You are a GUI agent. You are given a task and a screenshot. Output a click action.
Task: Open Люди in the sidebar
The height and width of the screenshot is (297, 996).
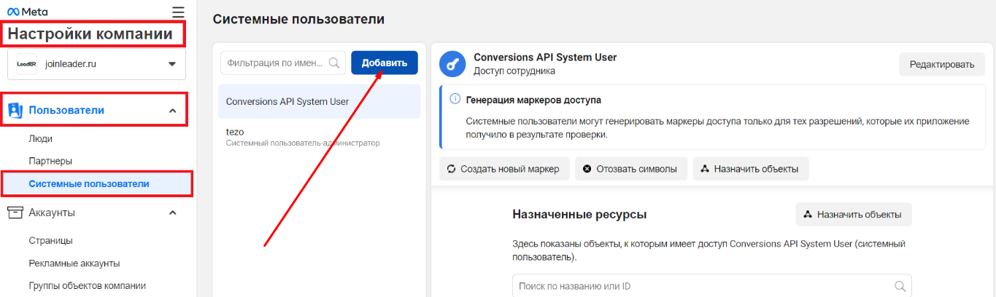(41, 138)
